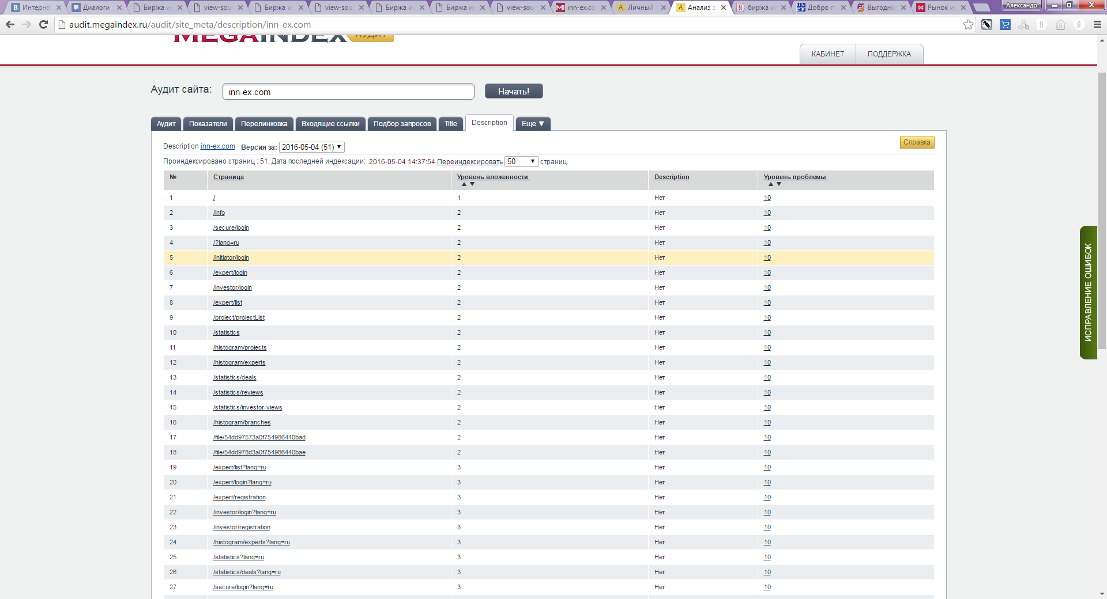Image resolution: width=1107 pixels, height=599 pixels.
Task: Click the 'ИСПРАВЛЕНИЕ ОШИБОК' side tab
Action: coord(1088,293)
